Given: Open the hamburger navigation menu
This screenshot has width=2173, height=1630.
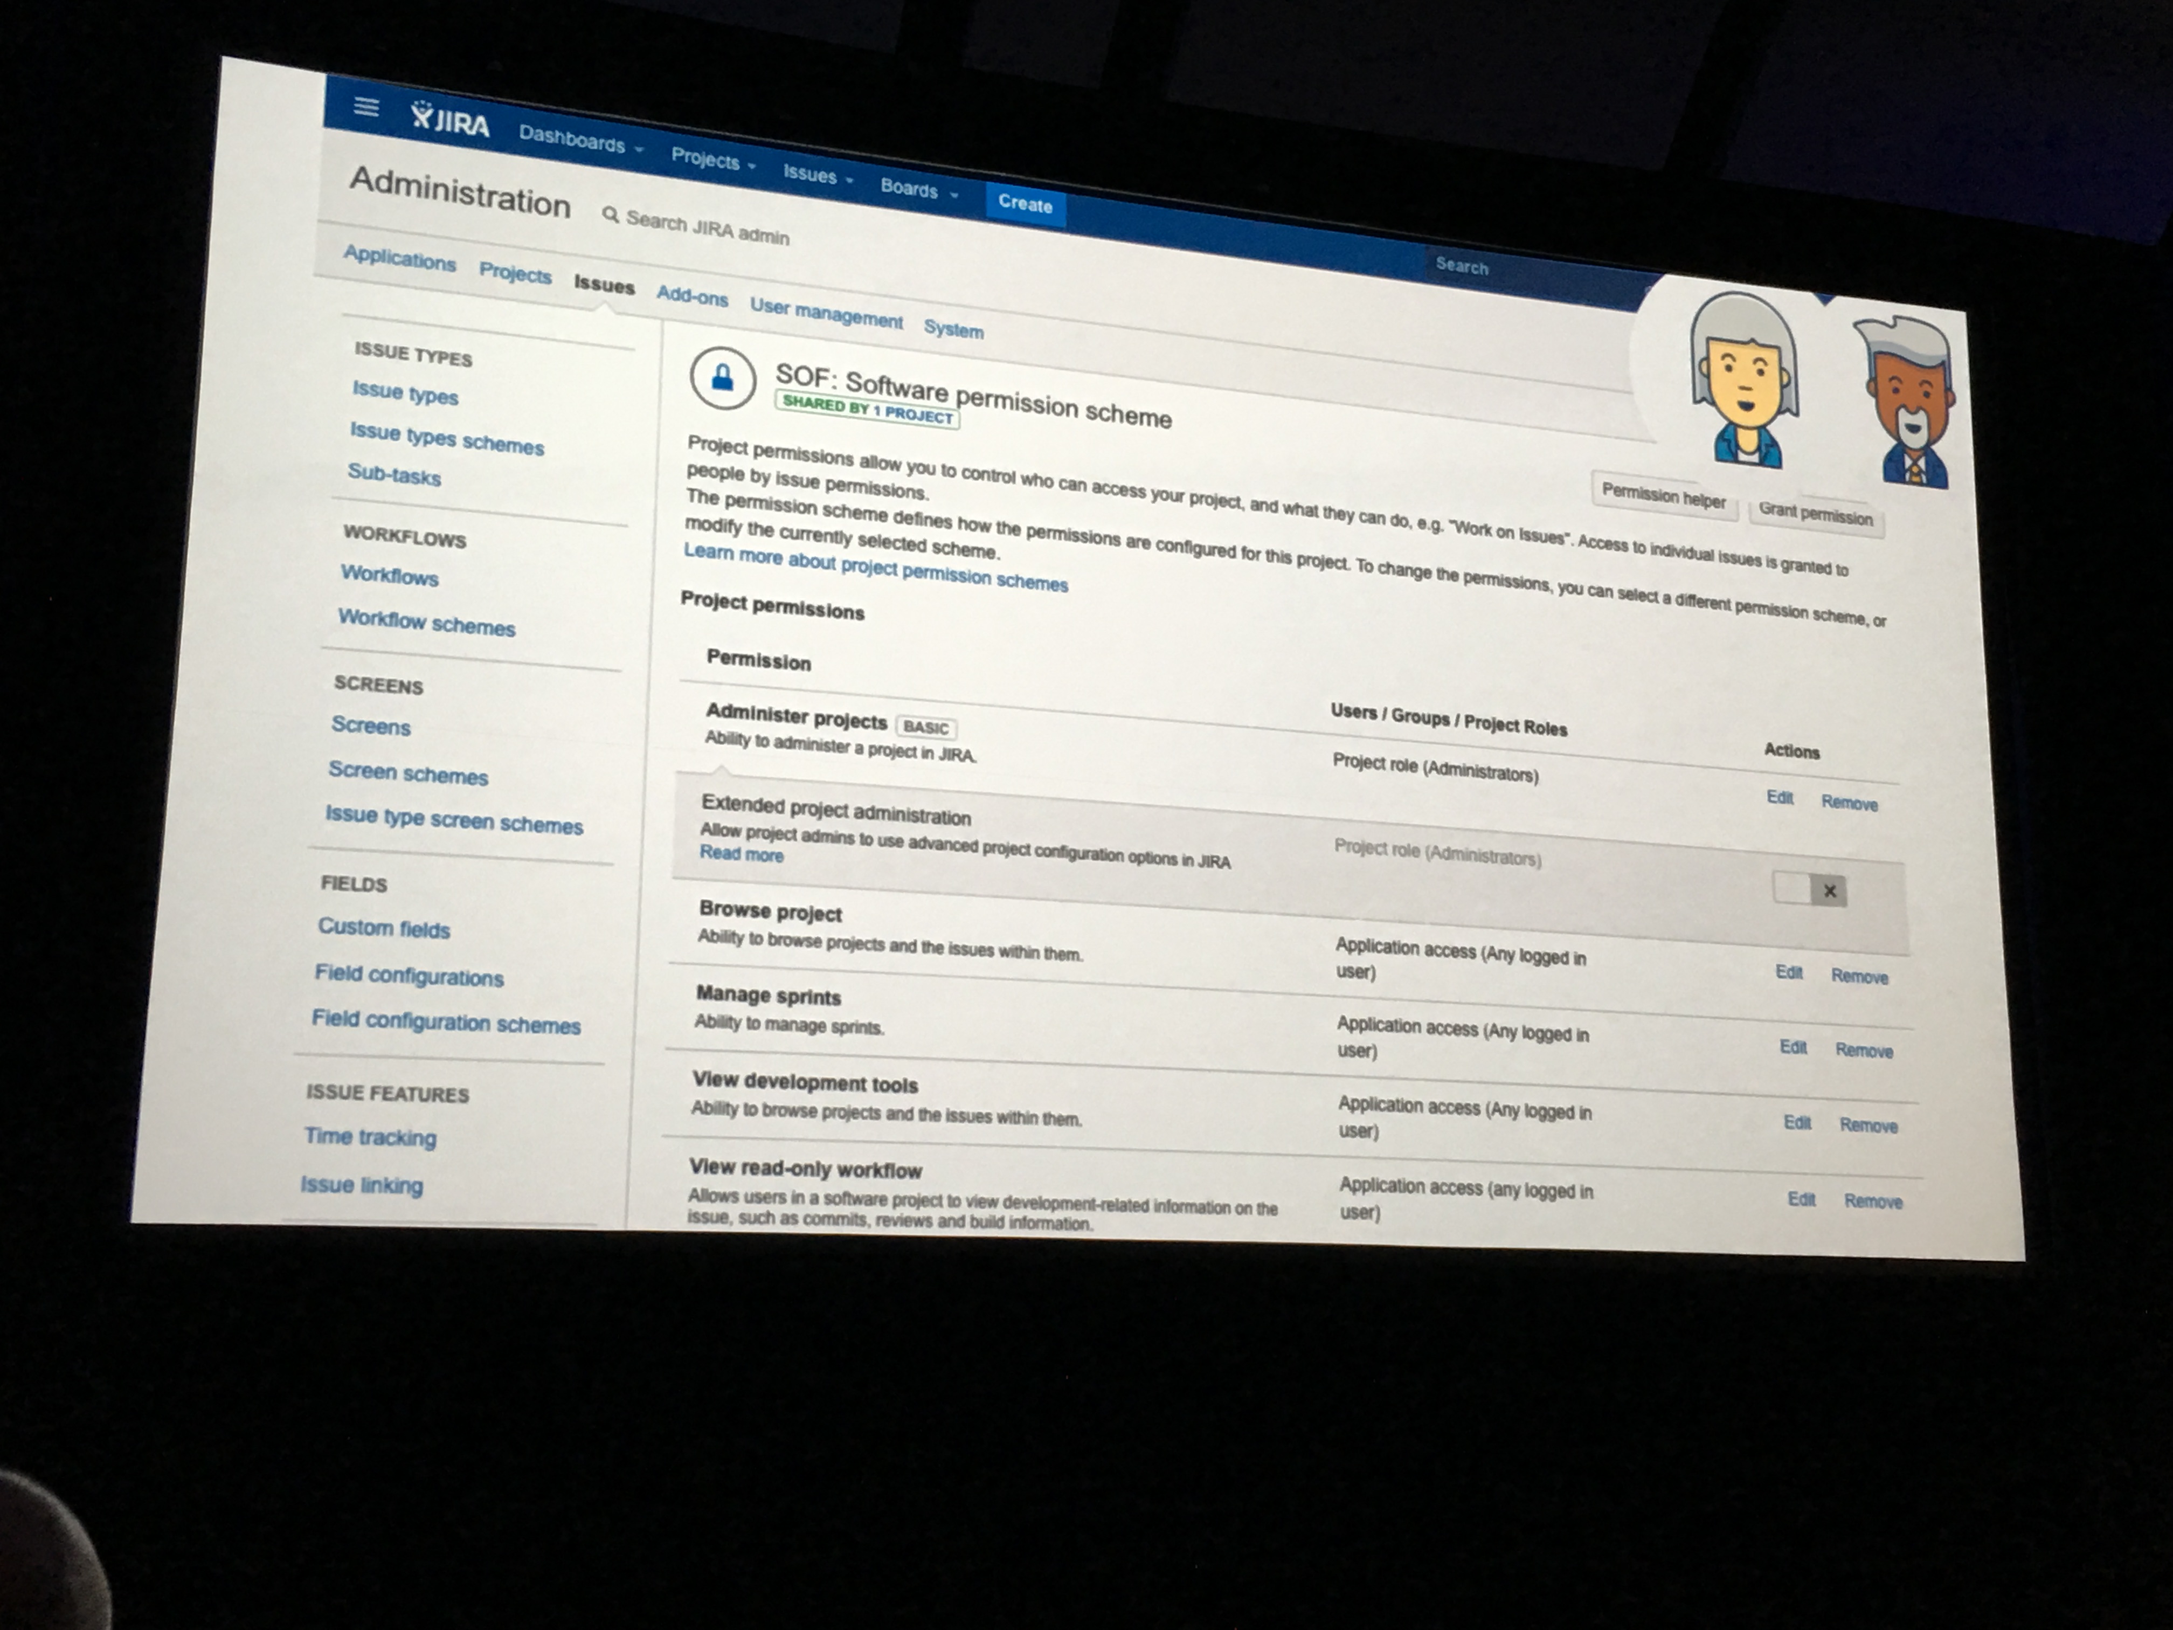Looking at the screenshot, I should 365,108.
